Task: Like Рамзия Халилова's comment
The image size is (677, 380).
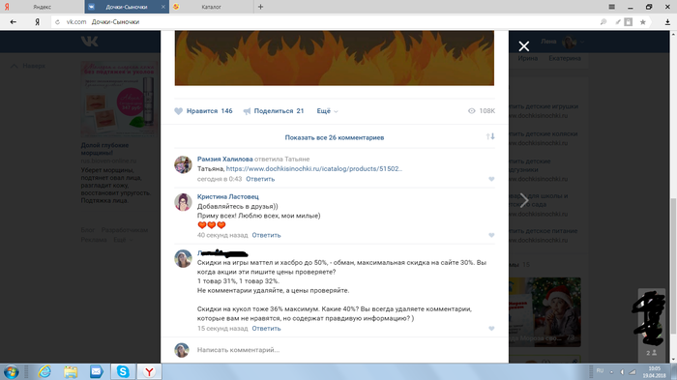Action: (x=491, y=179)
